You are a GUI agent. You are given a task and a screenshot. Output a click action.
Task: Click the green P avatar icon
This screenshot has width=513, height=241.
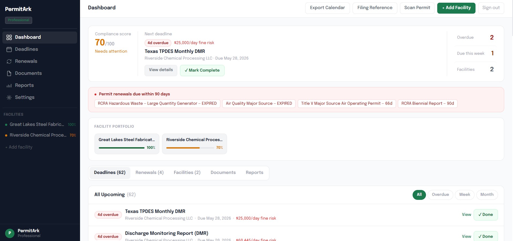pyautogui.click(x=10, y=233)
